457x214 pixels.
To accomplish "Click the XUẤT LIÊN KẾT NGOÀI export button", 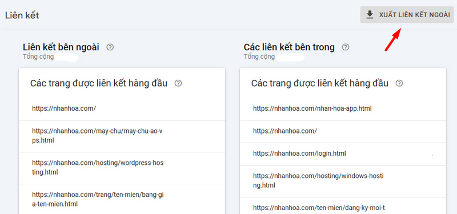I will (x=407, y=15).
